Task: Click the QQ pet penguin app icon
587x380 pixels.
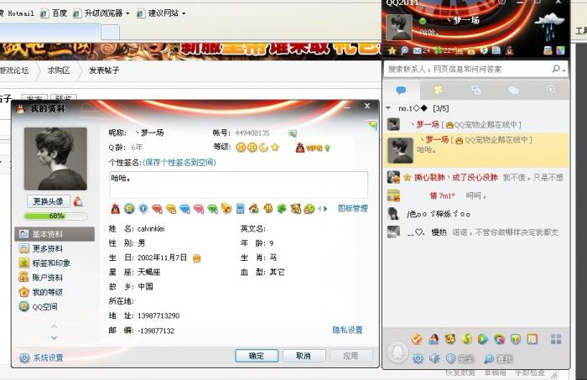Action: (x=450, y=339)
